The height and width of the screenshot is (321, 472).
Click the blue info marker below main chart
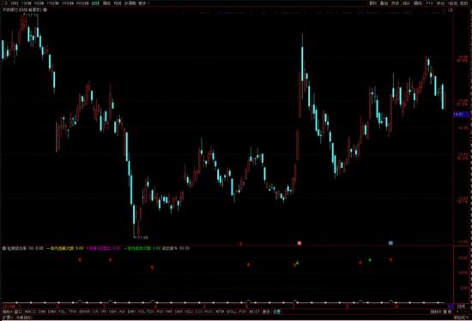390,243
